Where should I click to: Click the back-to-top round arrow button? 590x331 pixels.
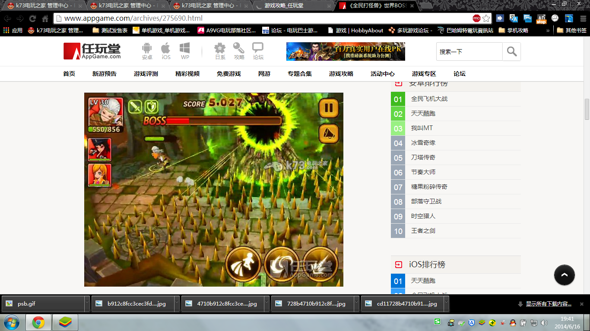click(x=565, y=275)
